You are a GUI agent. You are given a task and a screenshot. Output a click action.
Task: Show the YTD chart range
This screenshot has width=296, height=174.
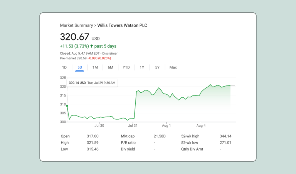coord(126,67)
